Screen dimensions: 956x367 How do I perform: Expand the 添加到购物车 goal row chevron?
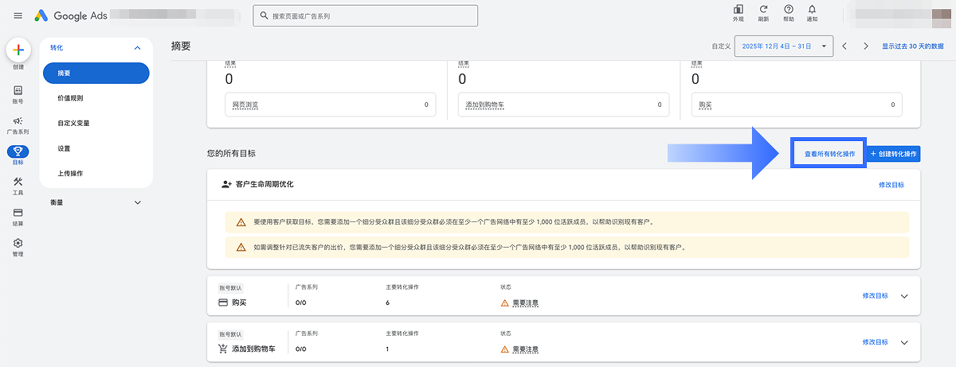[904, 342]
